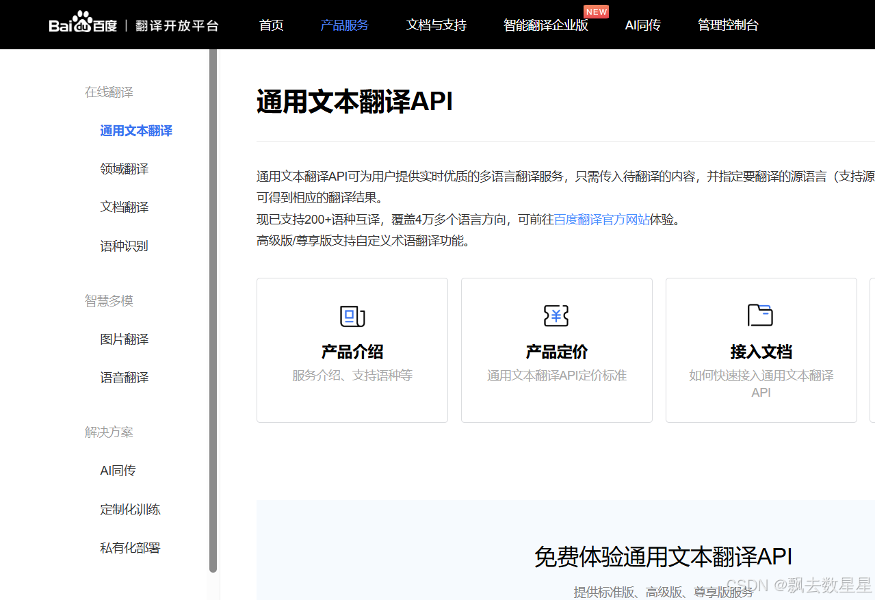Open 产品服务 menu in header
Screen dimensions: 875x600
pyautogui.click(x=345, y=25)
